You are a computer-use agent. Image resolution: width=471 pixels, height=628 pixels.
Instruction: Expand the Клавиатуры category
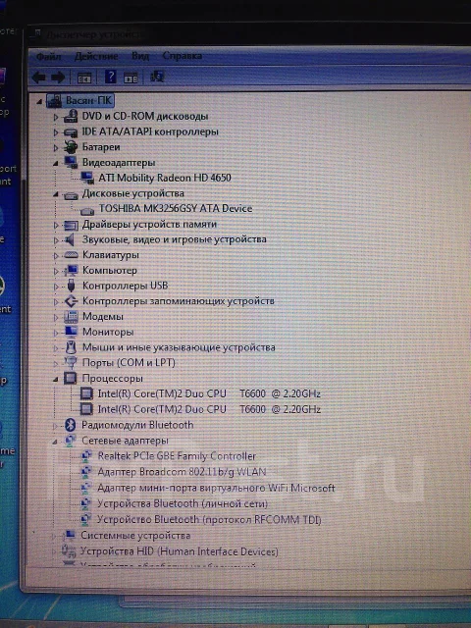coord(56,255)
